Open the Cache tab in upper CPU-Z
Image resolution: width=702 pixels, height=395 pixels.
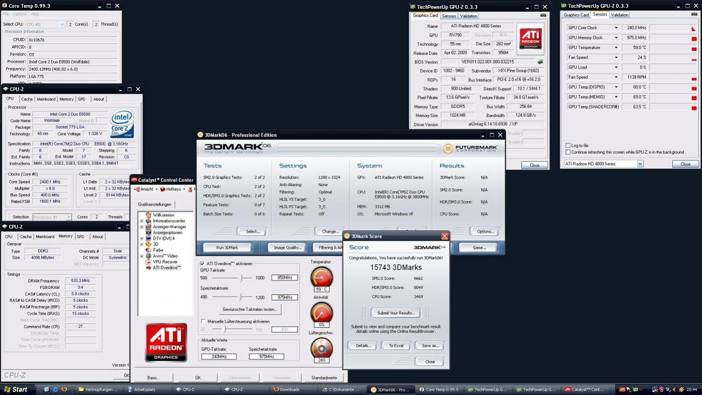(x=27, y=99)
